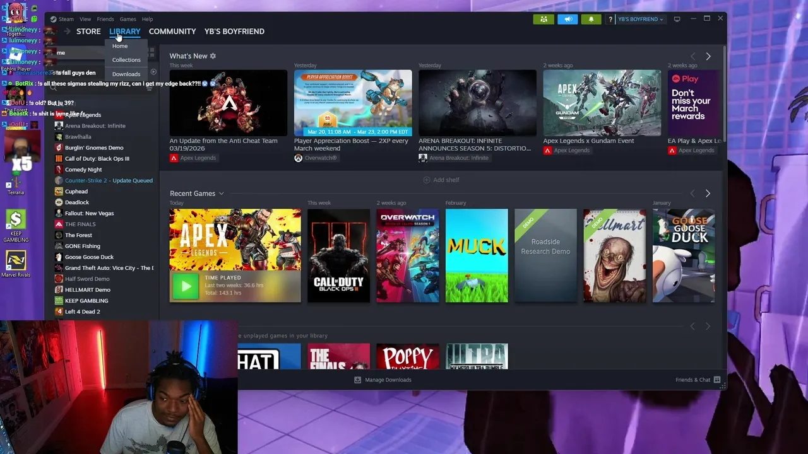Switch to the STORE tab
The height and width of the screenshot is (454, 808).
click(x=88, y=31)
